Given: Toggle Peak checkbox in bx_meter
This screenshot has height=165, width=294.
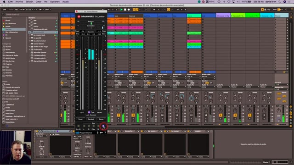Looking at the screenshot, I should click(x=89, y=112).
